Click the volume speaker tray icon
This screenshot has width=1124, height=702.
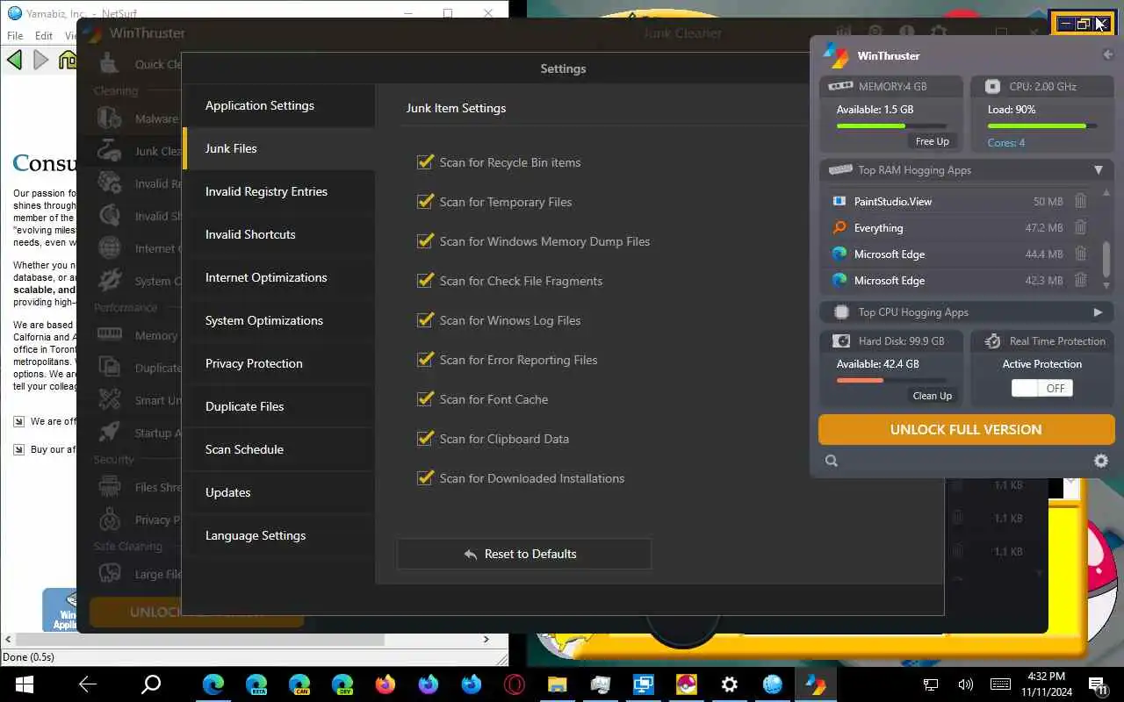point(965,684)
